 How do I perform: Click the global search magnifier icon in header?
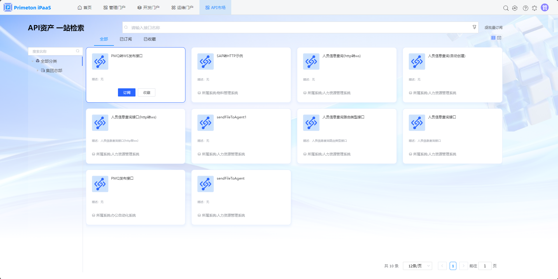click(506, 8)
